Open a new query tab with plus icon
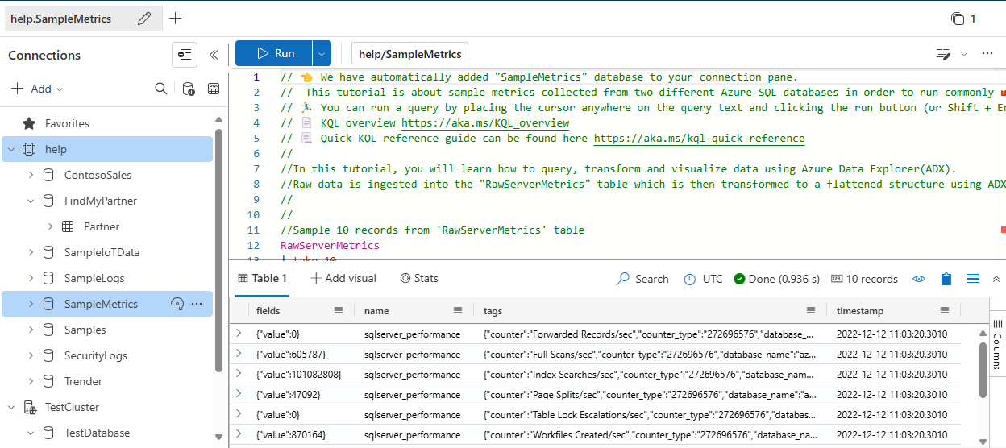 point(175,19)
